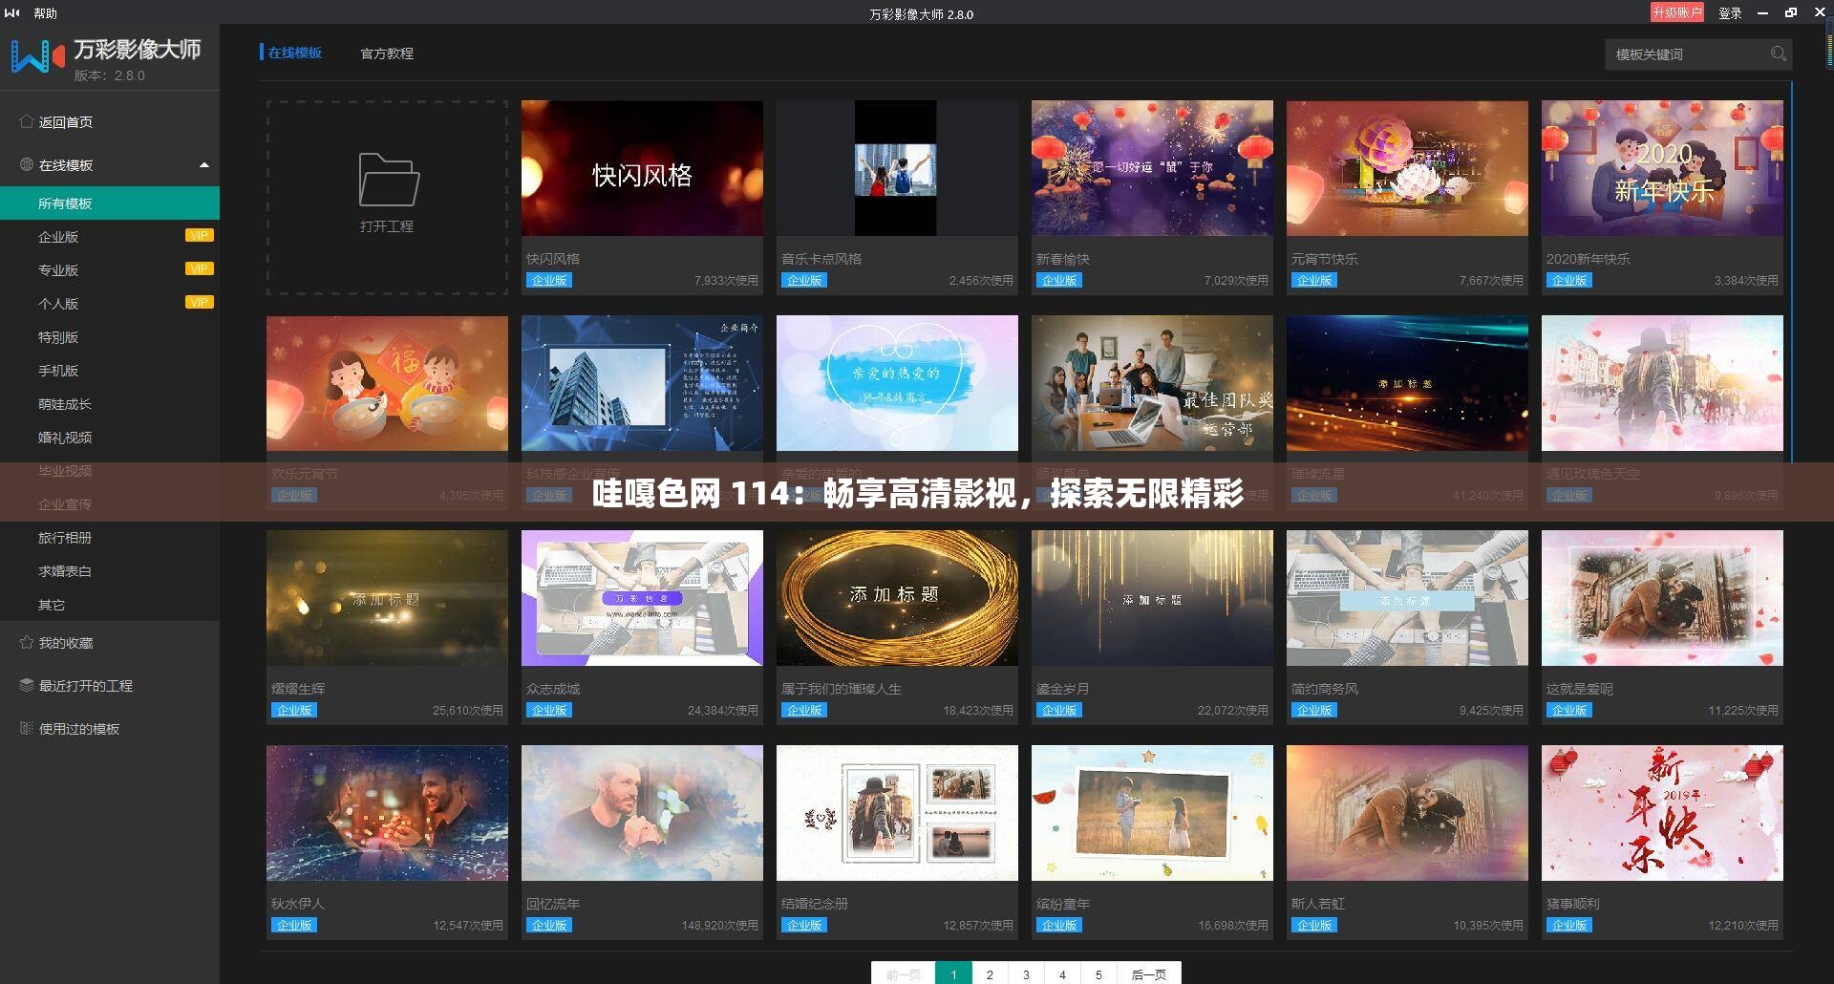Open the 斯人若虹 template thumbnail
The width and height of the screenshot is (1834, 984).
[x=1407, y=813]
